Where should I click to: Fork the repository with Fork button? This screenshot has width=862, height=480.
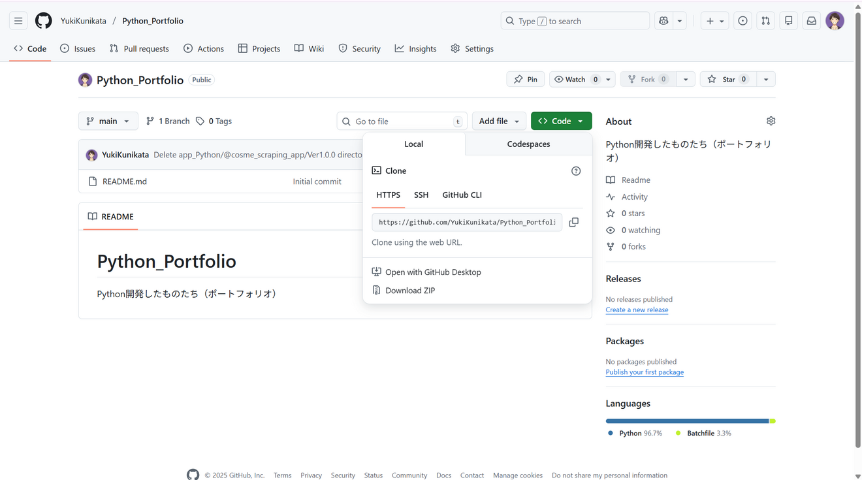tap(648, 79)
